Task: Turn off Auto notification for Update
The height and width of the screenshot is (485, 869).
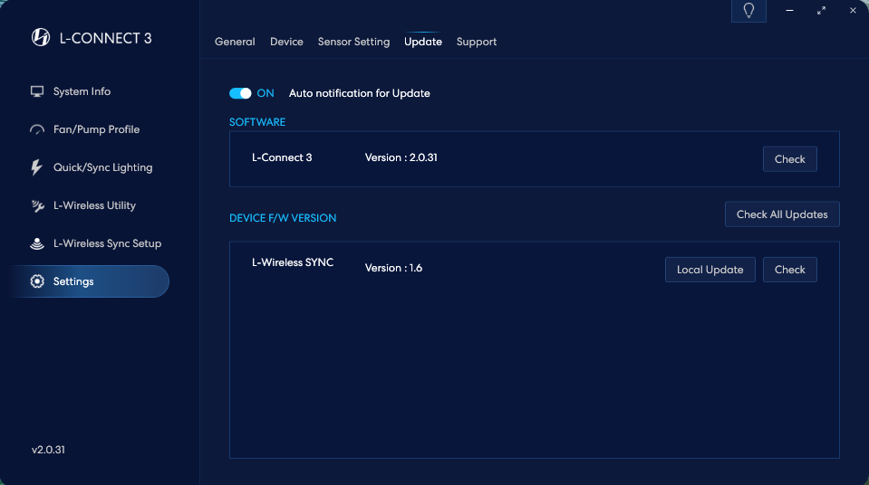Action: [240, 93]
